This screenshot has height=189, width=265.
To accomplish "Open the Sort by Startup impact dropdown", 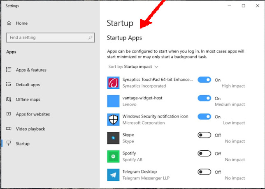I will pos(133,67).
